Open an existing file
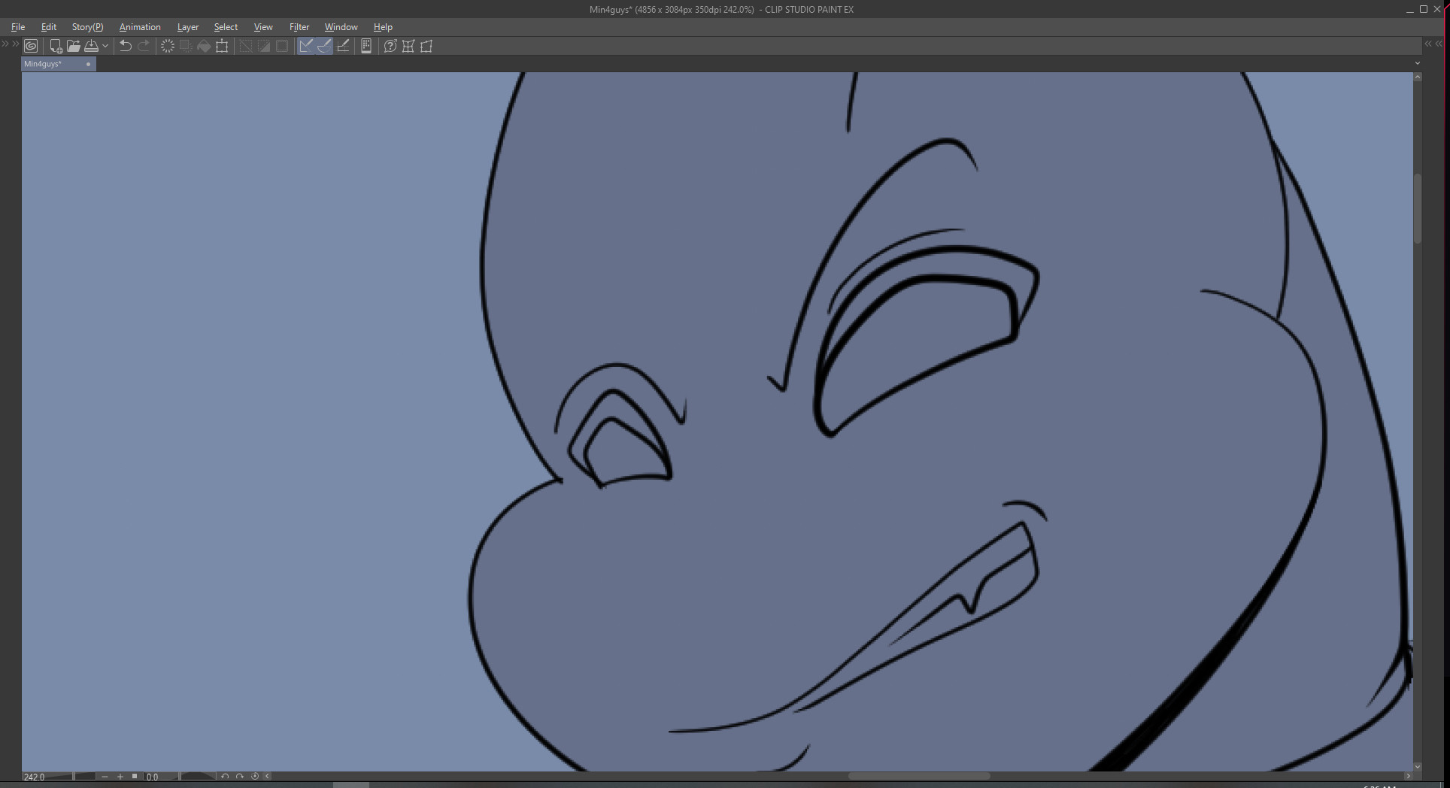 click(x=73, y=46)
